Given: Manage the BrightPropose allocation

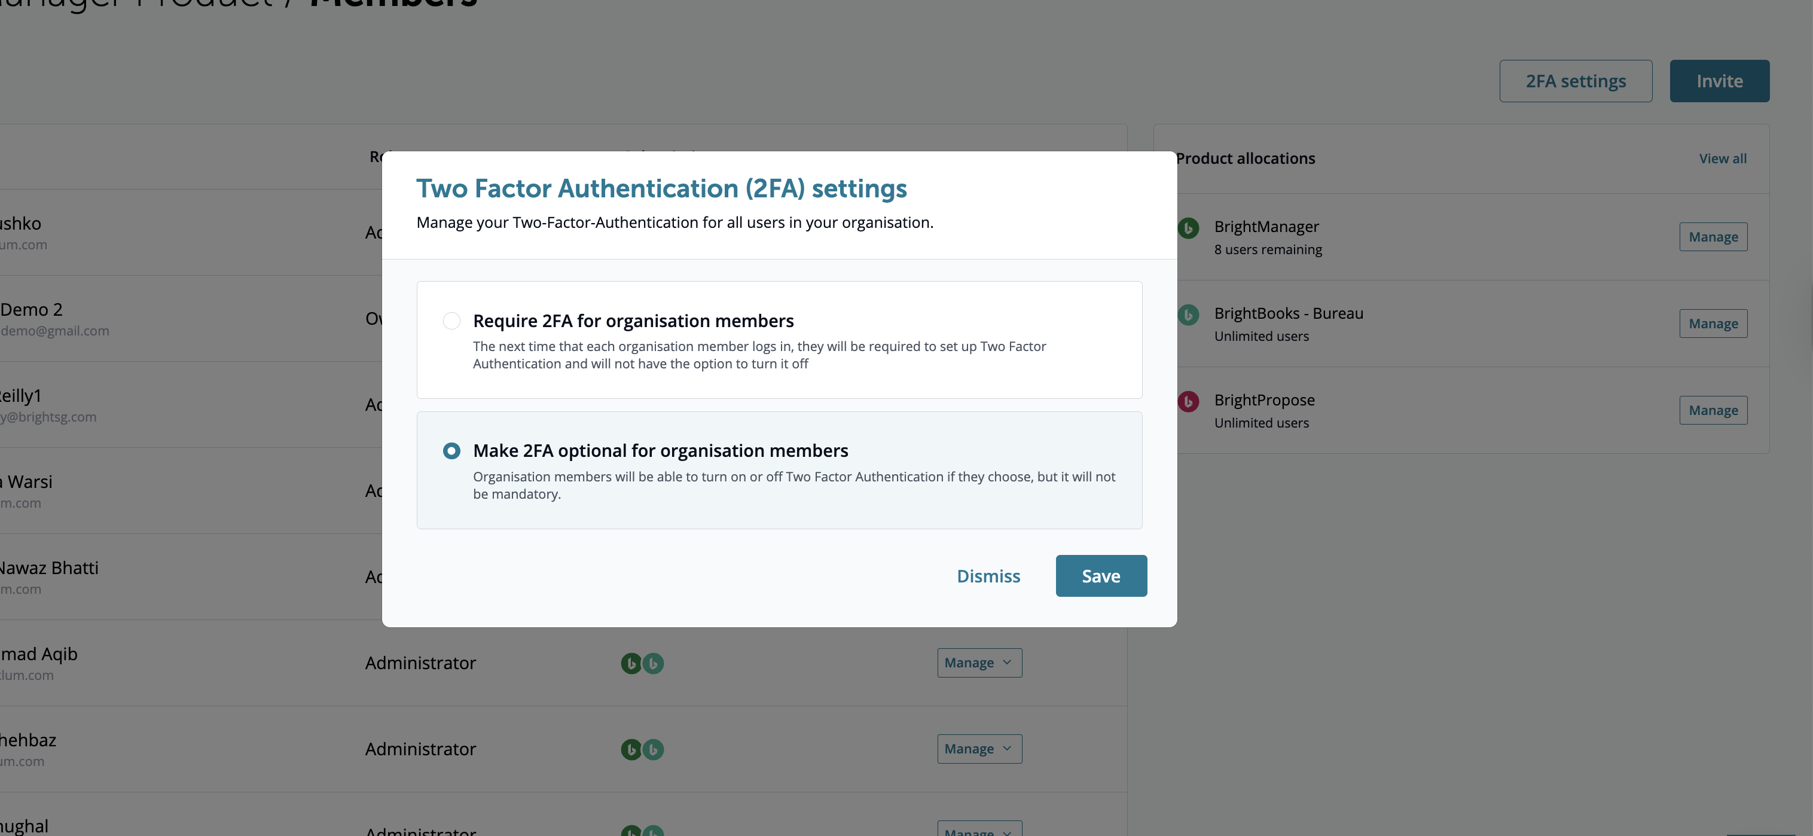Looking at the screenshot, I should click(x=1713, y=410).
